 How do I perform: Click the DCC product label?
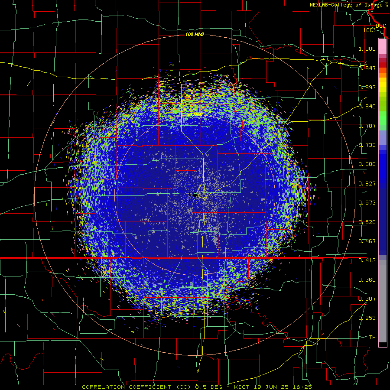(x=380, y=26)
